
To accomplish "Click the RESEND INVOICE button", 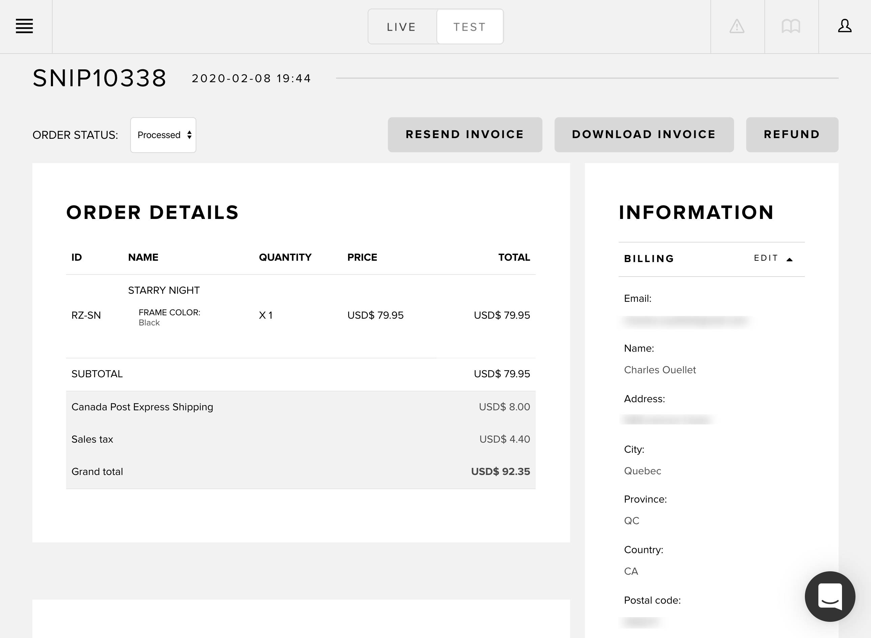I will point(465,134).
